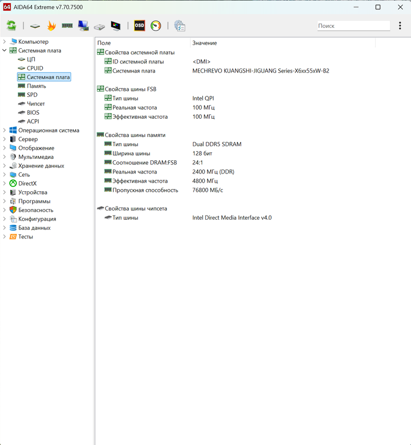Click the 4800 МГц value

[x=205, y=181]
